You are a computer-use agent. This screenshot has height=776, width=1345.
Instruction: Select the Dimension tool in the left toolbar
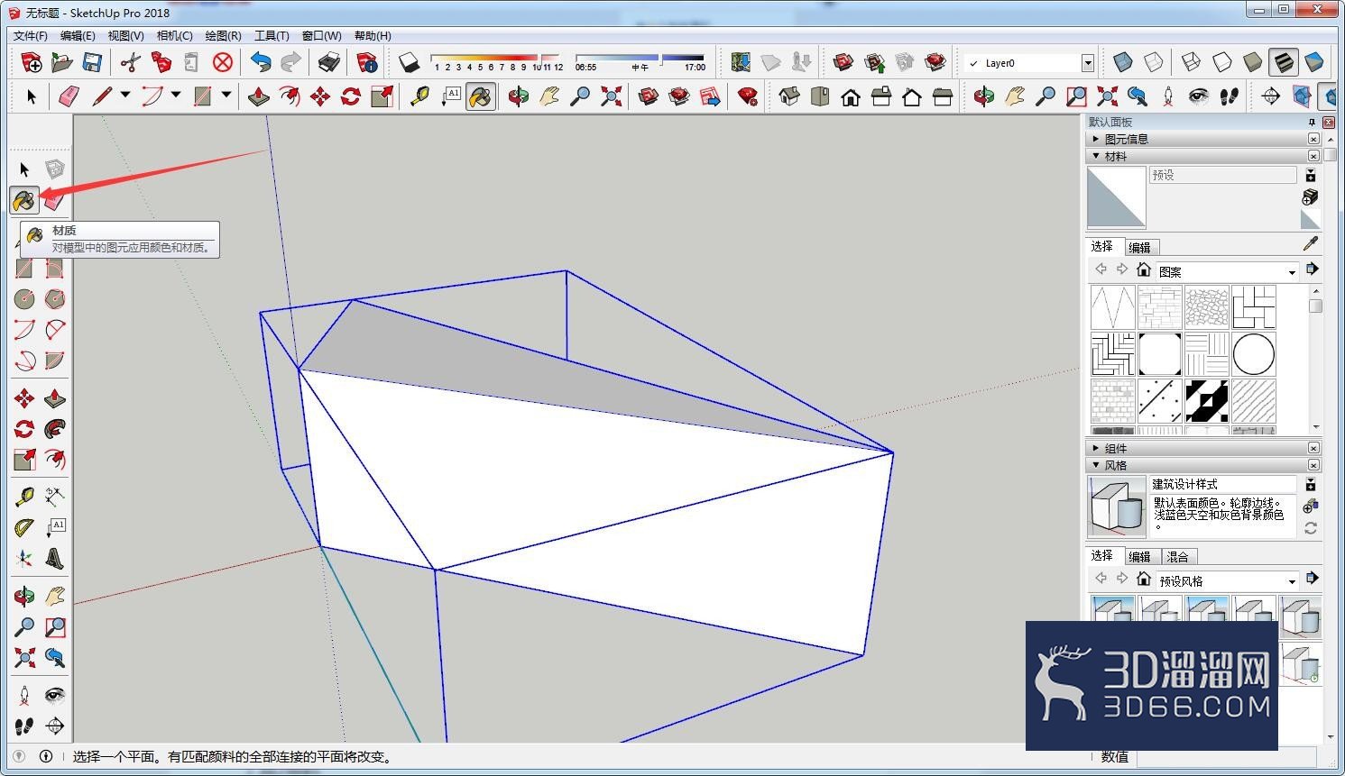coord(55,497)
